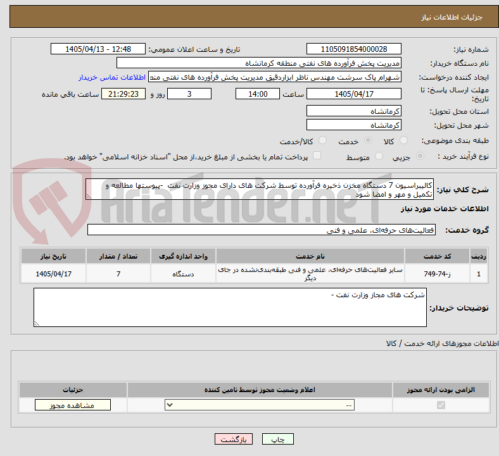Click the service code cell ز-74-749
This screenshot has height=456, width=499.
[438, 274]
